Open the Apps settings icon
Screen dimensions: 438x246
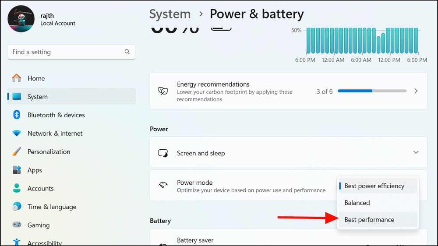[17, 170]
